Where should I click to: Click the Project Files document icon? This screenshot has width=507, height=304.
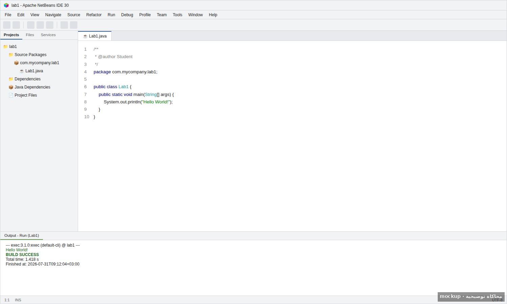[11, 95]
